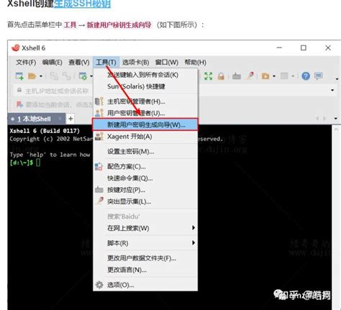Click the feedback speech bubble icon
Viewport: 341px width, 310px height.
[x=319, y=76]
